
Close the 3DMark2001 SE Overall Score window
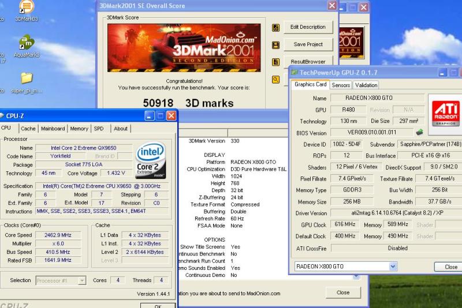point(332,5)
